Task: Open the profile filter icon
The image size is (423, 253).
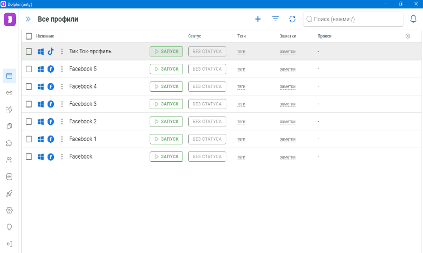Action: click(x=275, y=19)
